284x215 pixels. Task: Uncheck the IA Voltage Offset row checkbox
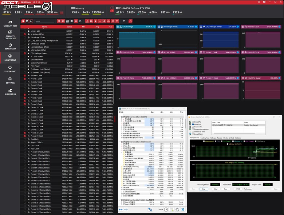25,34
